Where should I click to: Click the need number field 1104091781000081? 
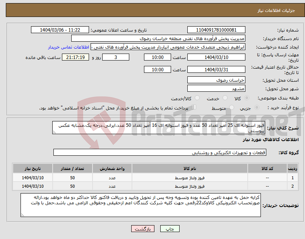(x=216, y=30)
